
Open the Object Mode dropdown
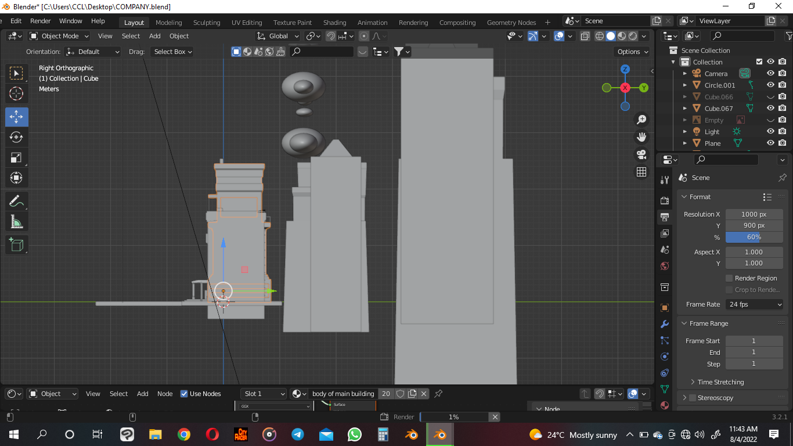coord(59,36)
